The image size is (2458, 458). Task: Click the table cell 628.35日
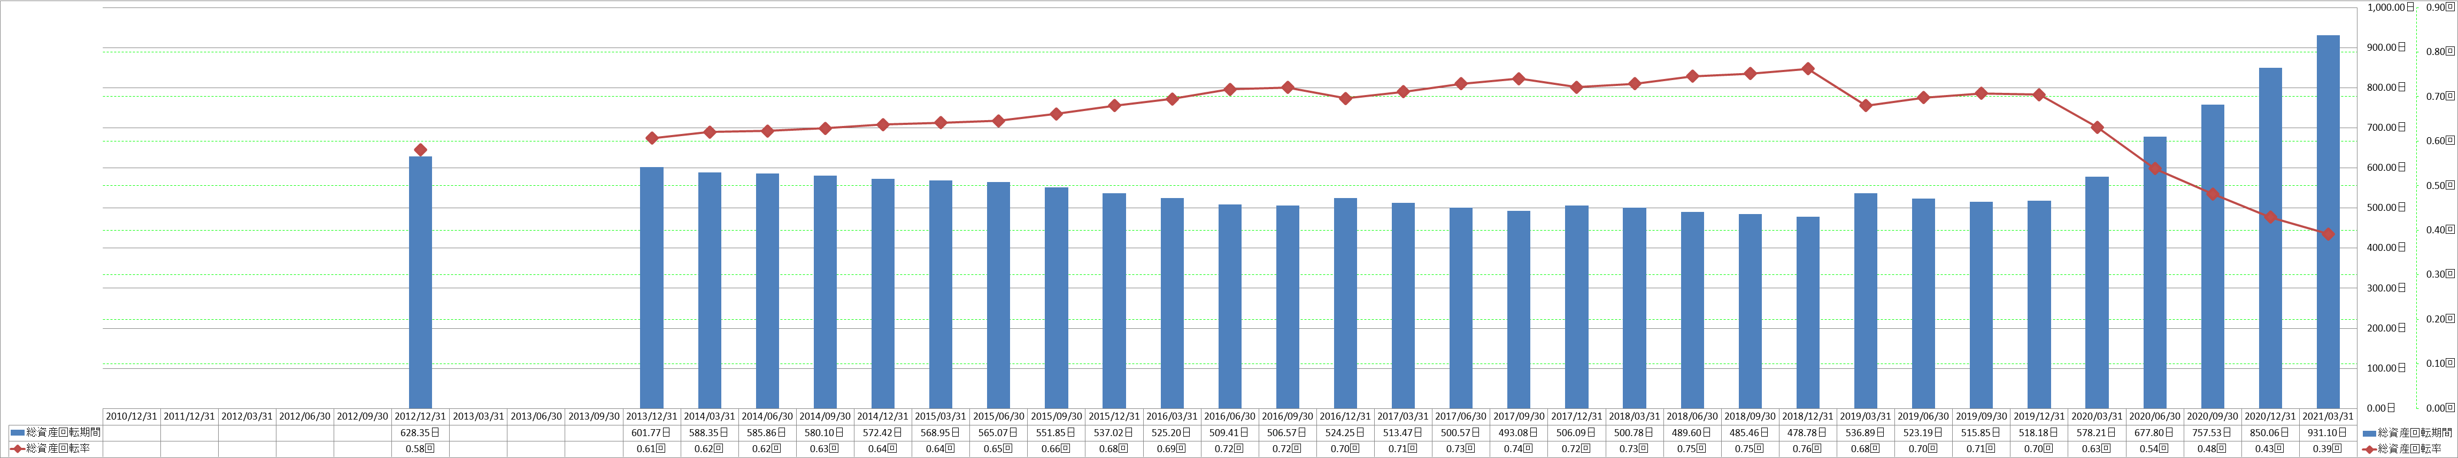[420, 432]
